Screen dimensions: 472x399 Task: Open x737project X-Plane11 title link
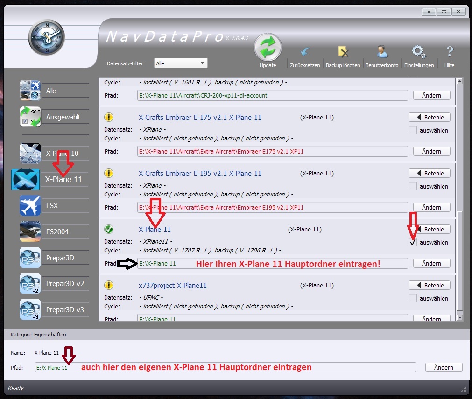pyautogui.click(x=172, y=285)
